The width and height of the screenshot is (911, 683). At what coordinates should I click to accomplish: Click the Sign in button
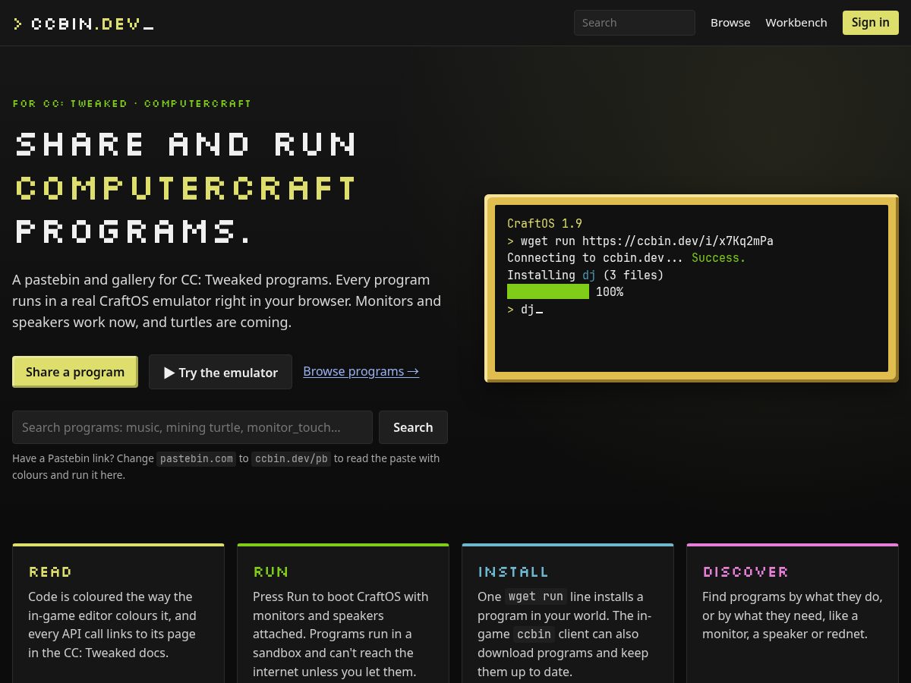click(870, 23)
